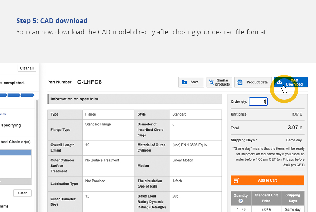The width and height of the screenshot is (316, 212).
Task: Click the folder icon on the Save button
Action: [x=184, y=82]
